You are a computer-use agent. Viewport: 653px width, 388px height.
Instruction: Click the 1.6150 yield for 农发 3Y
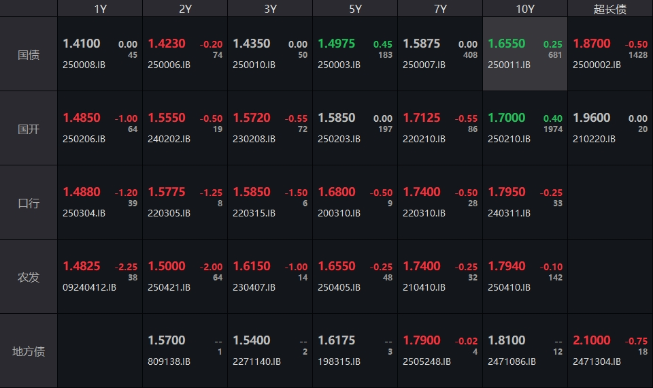click(251, 266)
